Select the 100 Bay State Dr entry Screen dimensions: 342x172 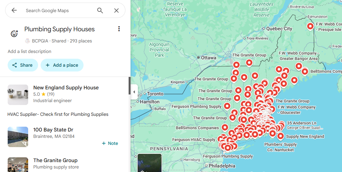click(53, 130)
